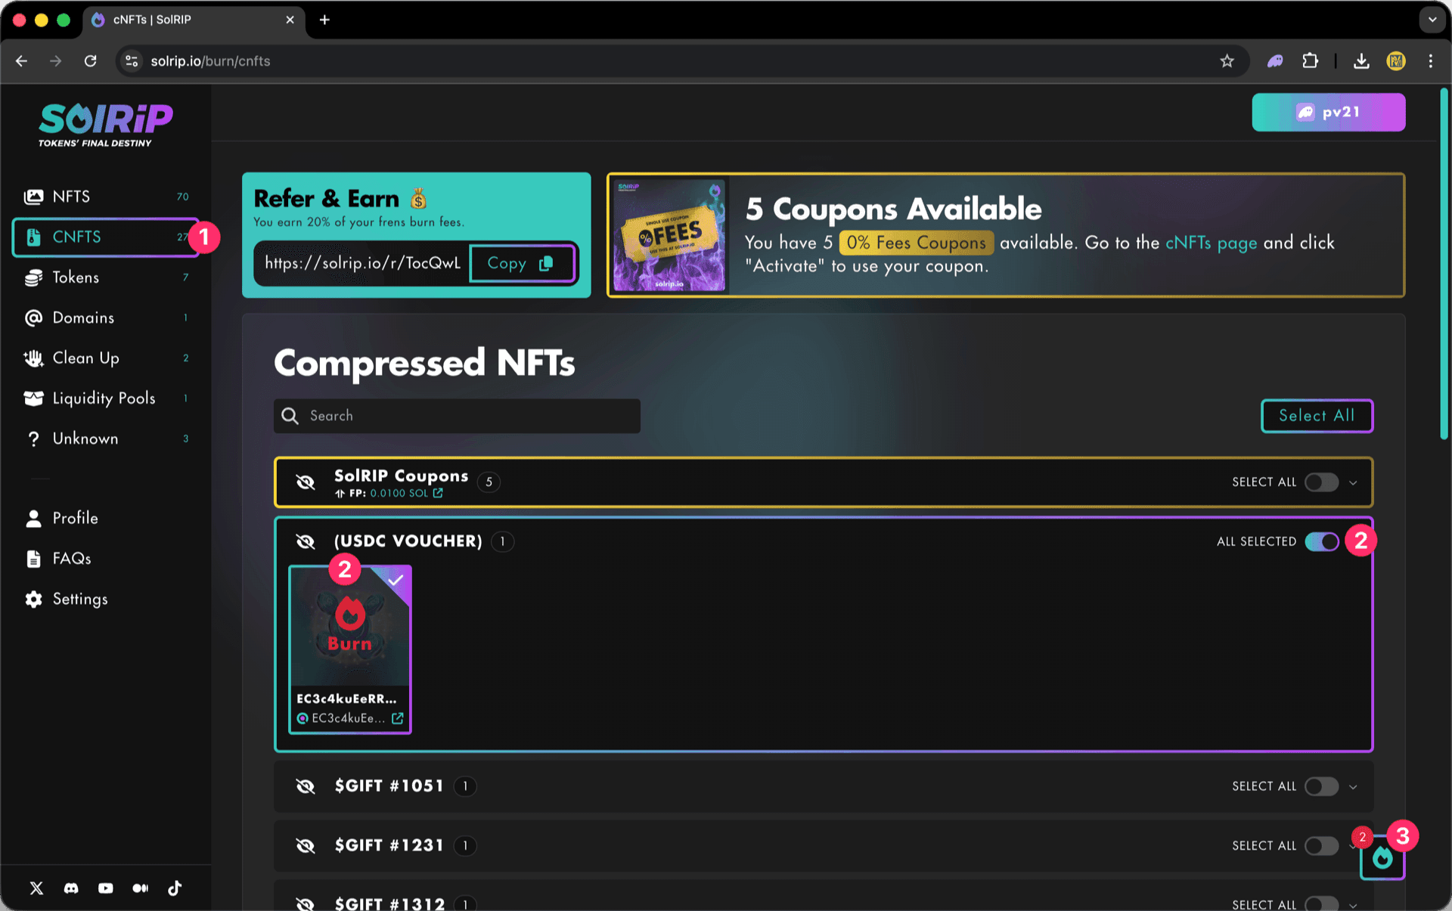Open the Unknown section

(x=106, y=438)
